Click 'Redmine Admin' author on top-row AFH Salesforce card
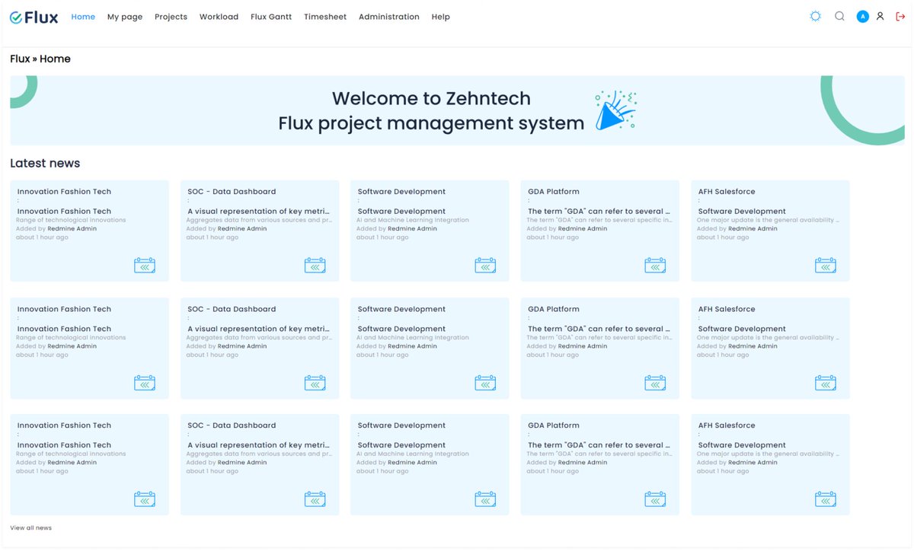The height and width of the screenshot is (551, 914). coord(753,228)
